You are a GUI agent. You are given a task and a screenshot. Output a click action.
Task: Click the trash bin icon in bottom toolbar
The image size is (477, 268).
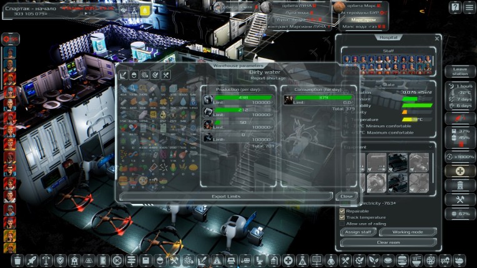click(x=17, y=260)
